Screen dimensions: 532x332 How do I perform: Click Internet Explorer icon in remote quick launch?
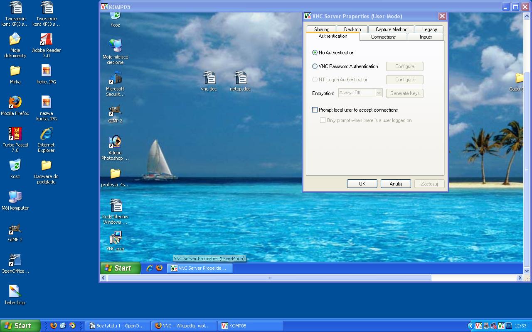150,268
